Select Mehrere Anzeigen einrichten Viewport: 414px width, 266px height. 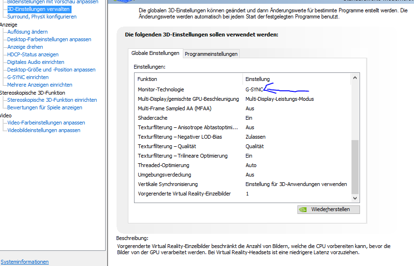point(40,85)
